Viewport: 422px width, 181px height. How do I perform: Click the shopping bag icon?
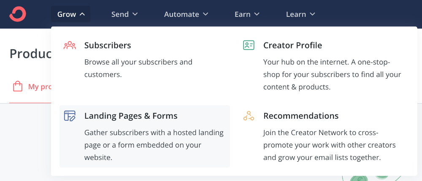tap(18, 87)
